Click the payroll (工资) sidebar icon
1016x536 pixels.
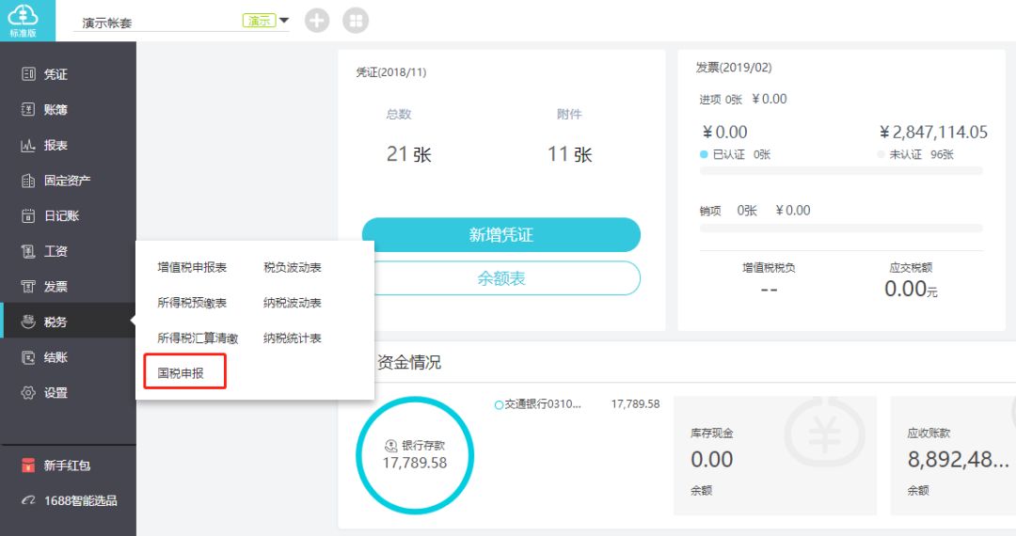coord(28,251)
